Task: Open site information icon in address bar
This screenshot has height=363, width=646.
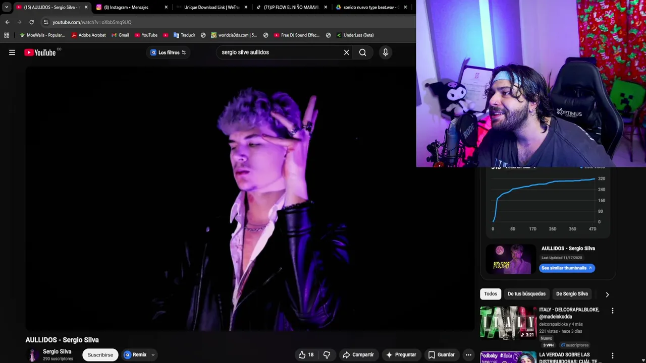Action: 46,22
